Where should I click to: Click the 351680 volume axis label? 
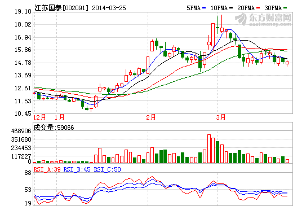(x=21, y=139)
